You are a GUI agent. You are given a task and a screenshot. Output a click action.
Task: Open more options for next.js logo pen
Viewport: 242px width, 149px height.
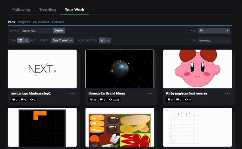tap(72, 94)
